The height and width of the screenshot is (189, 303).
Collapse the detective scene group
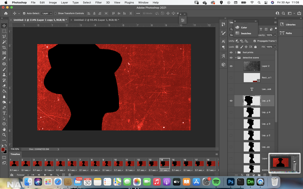236,57
